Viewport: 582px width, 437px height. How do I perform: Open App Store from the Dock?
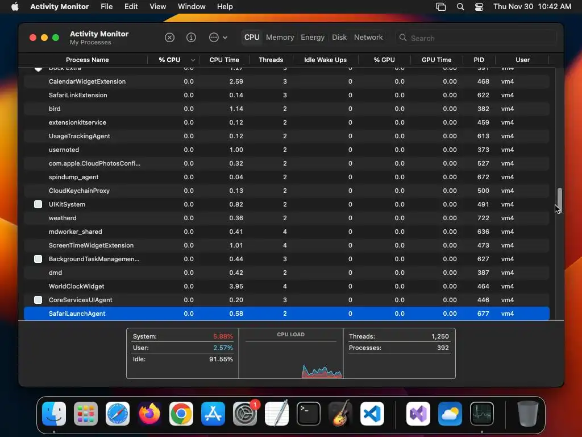pos(213,414)
